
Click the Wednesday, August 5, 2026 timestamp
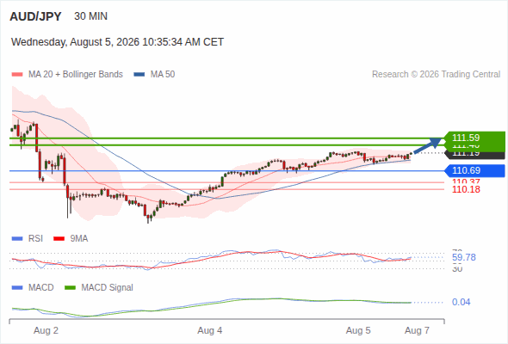pyautogui.click(x=117, y=42)
